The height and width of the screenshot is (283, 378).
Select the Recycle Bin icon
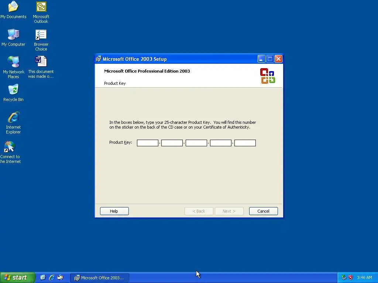(x=13, y=92)
